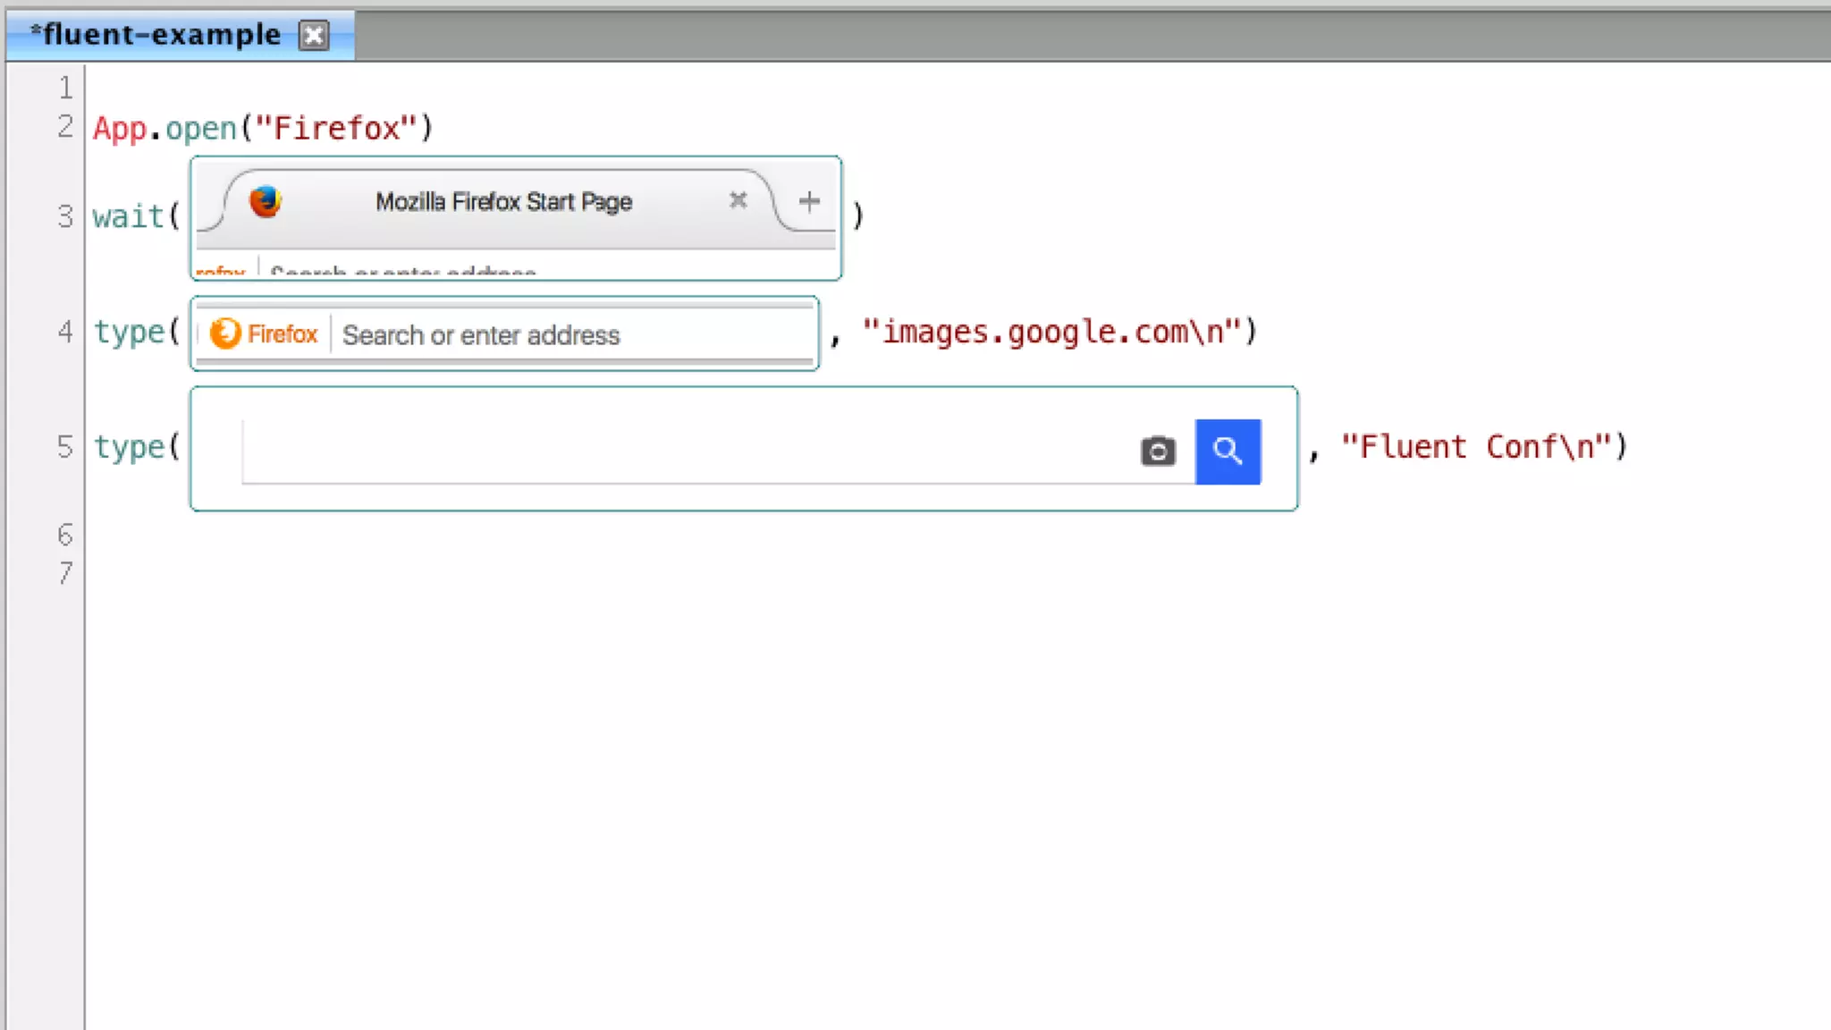The image size is (1831, 1030).
Task: Click the Firefox logo in tab thumbnail
Action: point(266,201)
